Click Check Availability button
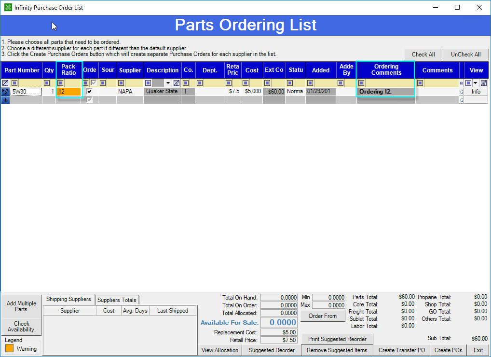This screenshot has width=491, height=357. (x=21, y=327)
